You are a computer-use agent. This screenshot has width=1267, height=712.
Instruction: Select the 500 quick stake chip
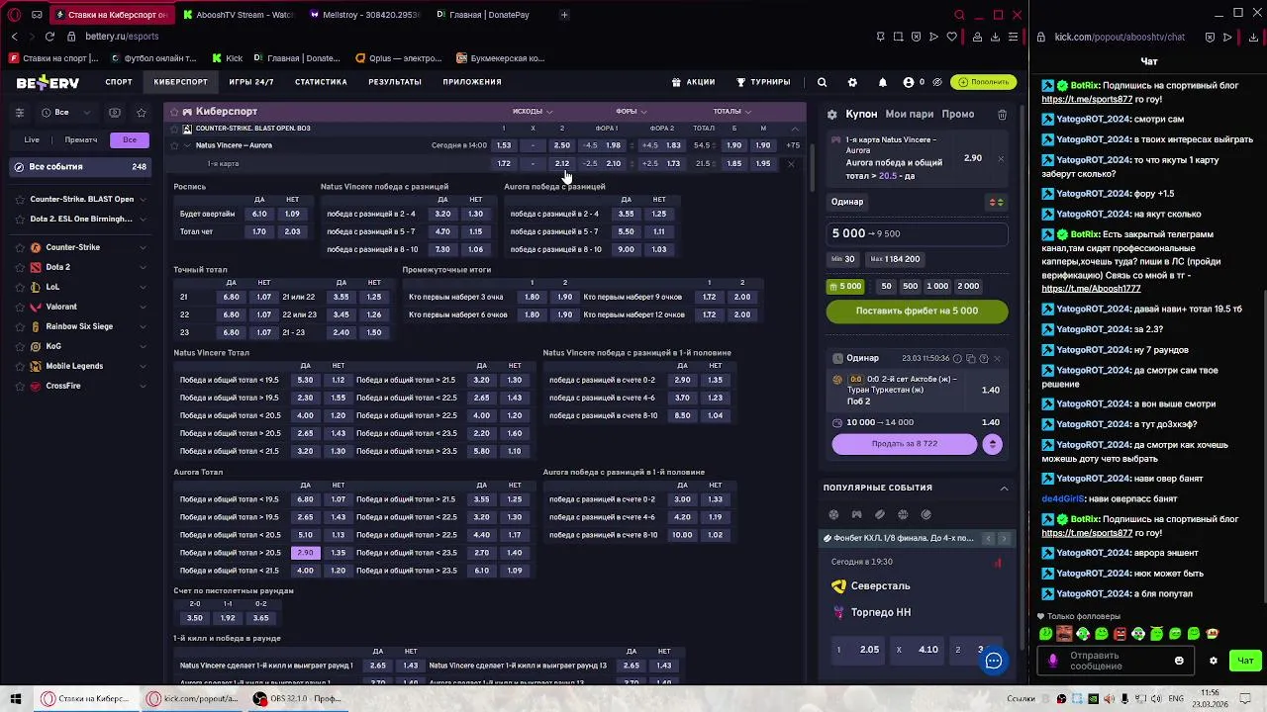[910, 286]
